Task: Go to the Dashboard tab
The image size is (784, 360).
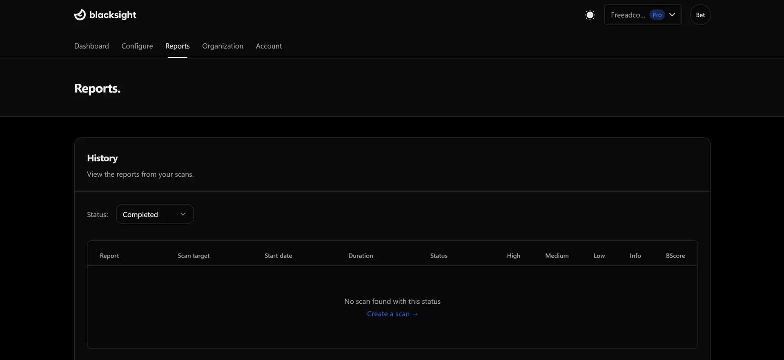Action: (x=91, y=46)
